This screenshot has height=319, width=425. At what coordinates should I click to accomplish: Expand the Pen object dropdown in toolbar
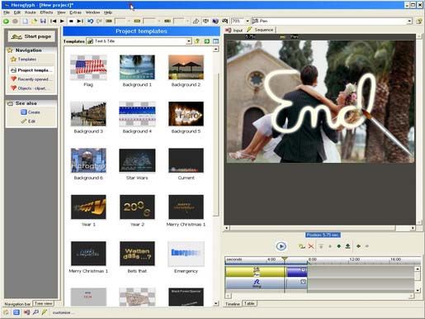point(409,21)
